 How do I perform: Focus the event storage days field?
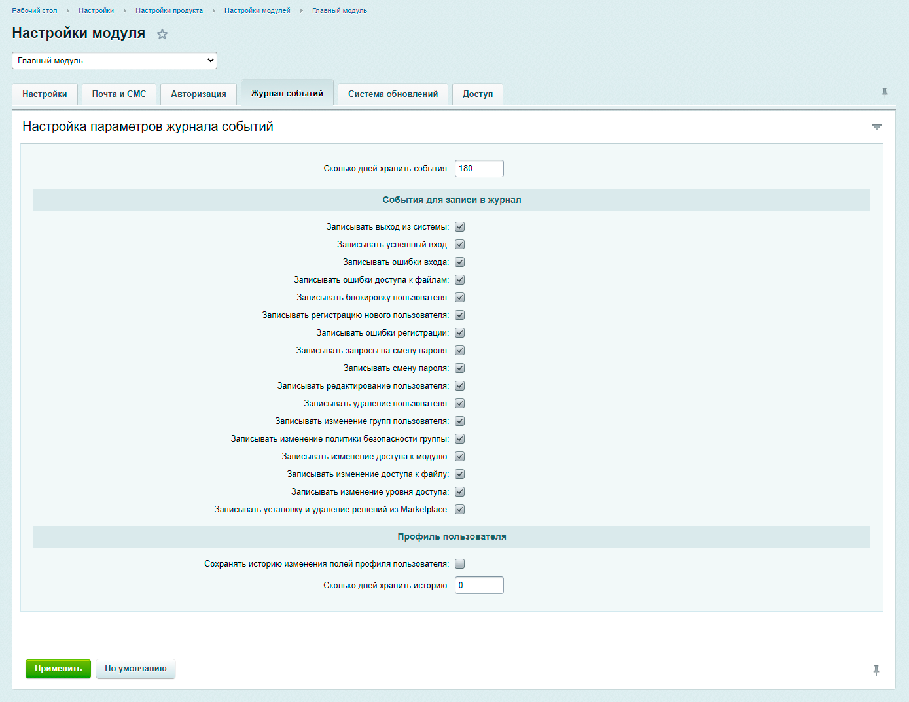click(x=479, y=169)
